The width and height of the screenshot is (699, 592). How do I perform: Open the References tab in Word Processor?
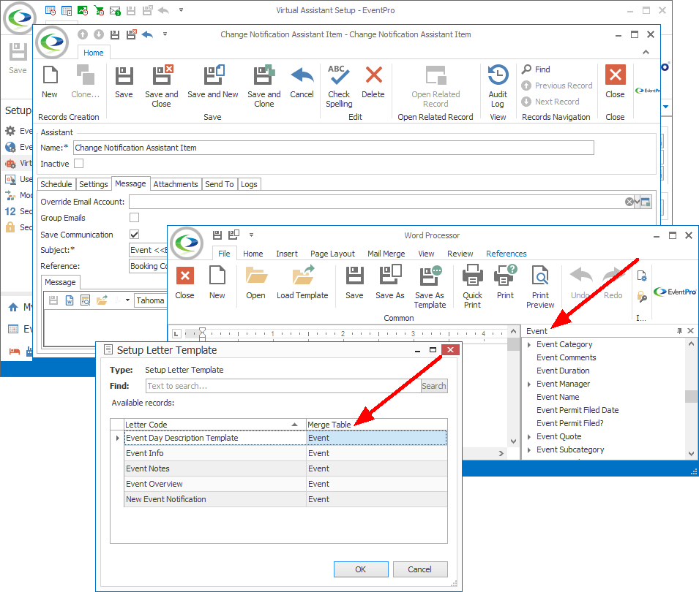pyautogui.click(x=507, y=254)
